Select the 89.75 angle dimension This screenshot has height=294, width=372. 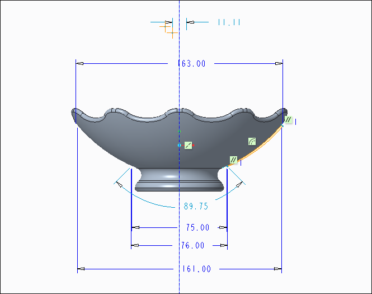point(196,206)
